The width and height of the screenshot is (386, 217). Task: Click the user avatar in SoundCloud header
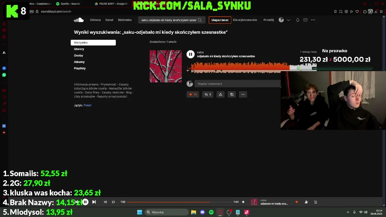tap(281, 20)
